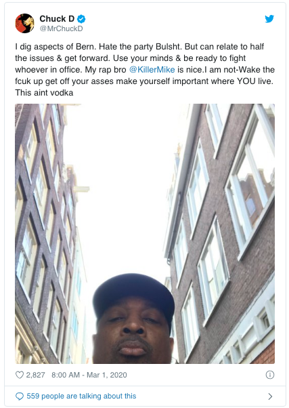Click the brick building's large right window
The height and width of the screenshot is (408, 289).
point(251,180)
